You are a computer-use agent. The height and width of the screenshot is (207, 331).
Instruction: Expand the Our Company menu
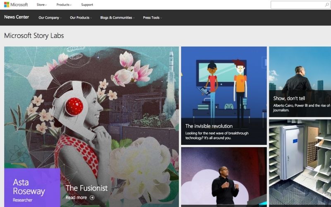[50, 18]
